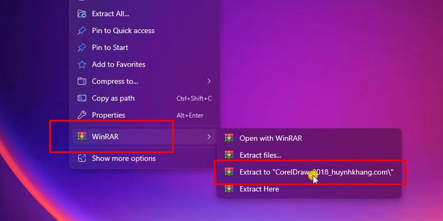Choose Copy as path menu entry
This screenshot has height=221, width=443.
145,98
